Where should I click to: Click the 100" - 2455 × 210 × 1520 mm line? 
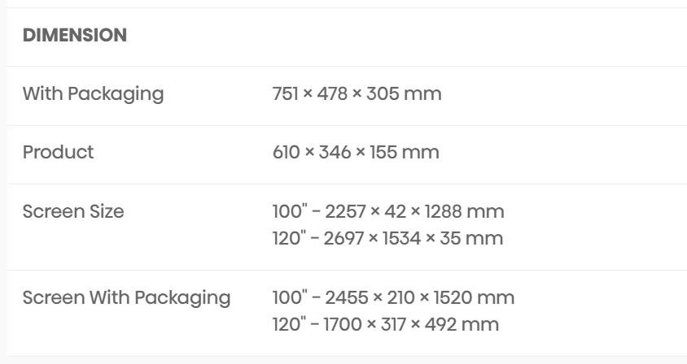tap(392, 297)
